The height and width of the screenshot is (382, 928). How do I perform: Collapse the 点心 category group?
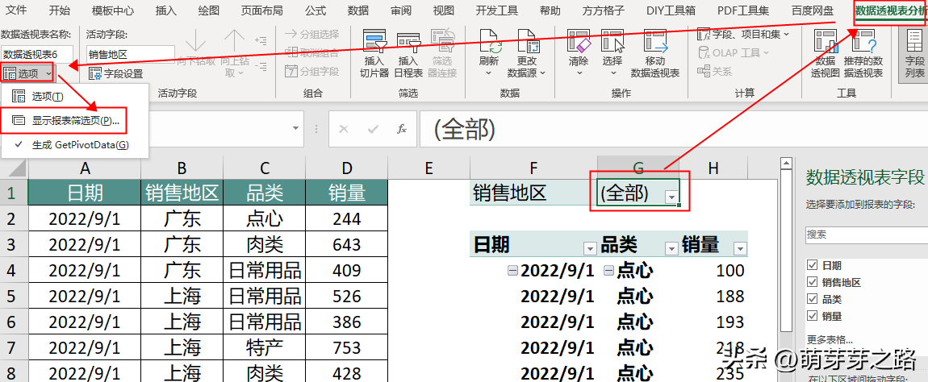[608, 270]
